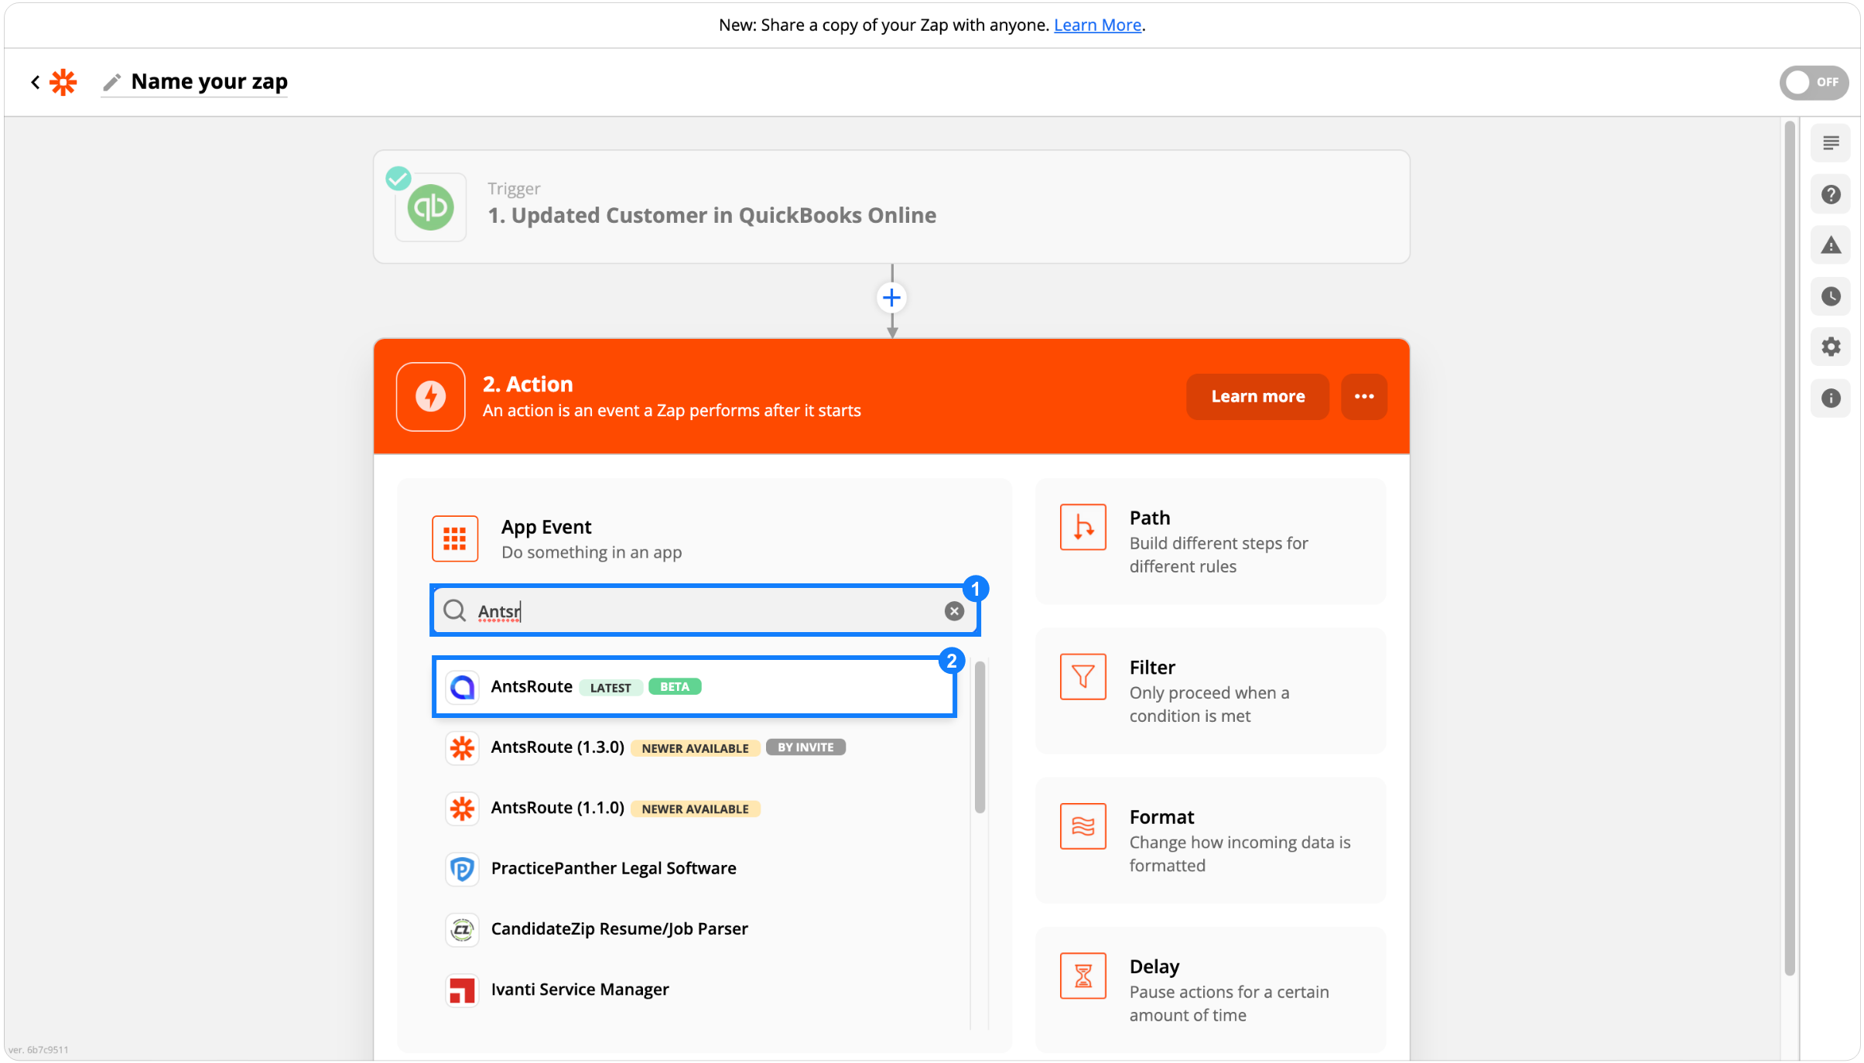Image resolution: width=1864 pixels, height=1063 pixels.
Task: Open the QuickBooks Online trigger icon
Action: [431, 207]
